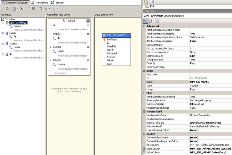Click the tree layout toolbar icon
This screenshot has width=232, height=155.
click(53, 9)
